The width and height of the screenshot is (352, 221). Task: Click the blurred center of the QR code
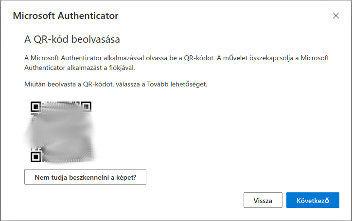60,131
